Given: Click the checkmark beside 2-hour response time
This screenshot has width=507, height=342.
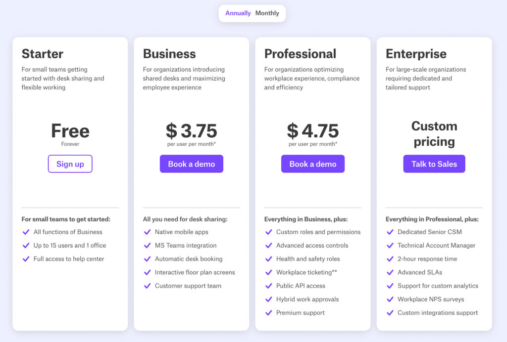Looking at the screenshot, I should point(390,258).
